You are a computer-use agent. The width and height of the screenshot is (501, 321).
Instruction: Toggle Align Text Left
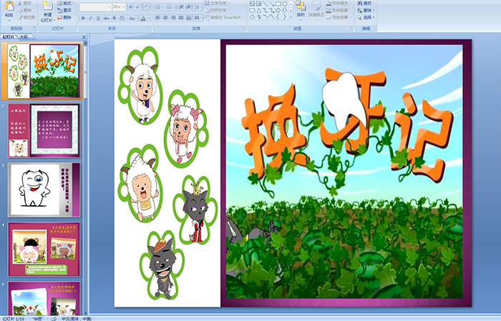(158, 18)
